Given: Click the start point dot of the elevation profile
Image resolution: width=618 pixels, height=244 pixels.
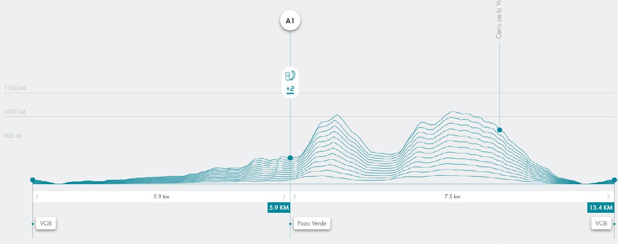Looking at the screenshot, I should coord(33,180).
